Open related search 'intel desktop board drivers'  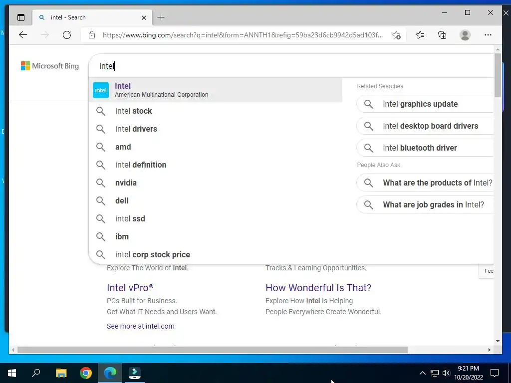point(425,126)
